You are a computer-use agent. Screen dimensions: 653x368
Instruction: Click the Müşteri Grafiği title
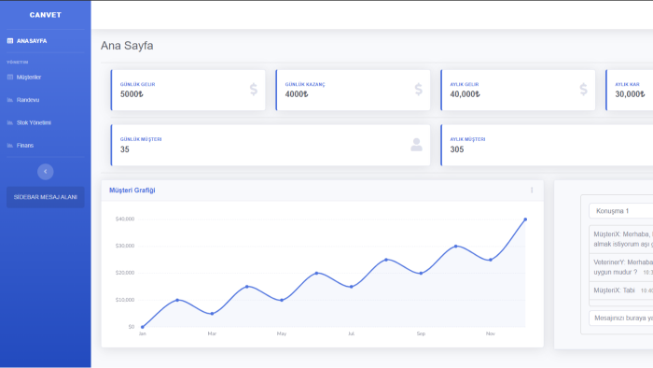click(132, 190)
